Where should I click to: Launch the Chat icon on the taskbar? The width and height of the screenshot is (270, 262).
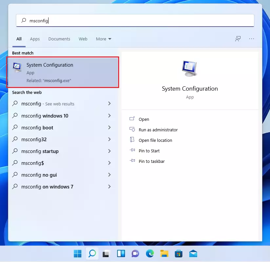click(135, 254)
